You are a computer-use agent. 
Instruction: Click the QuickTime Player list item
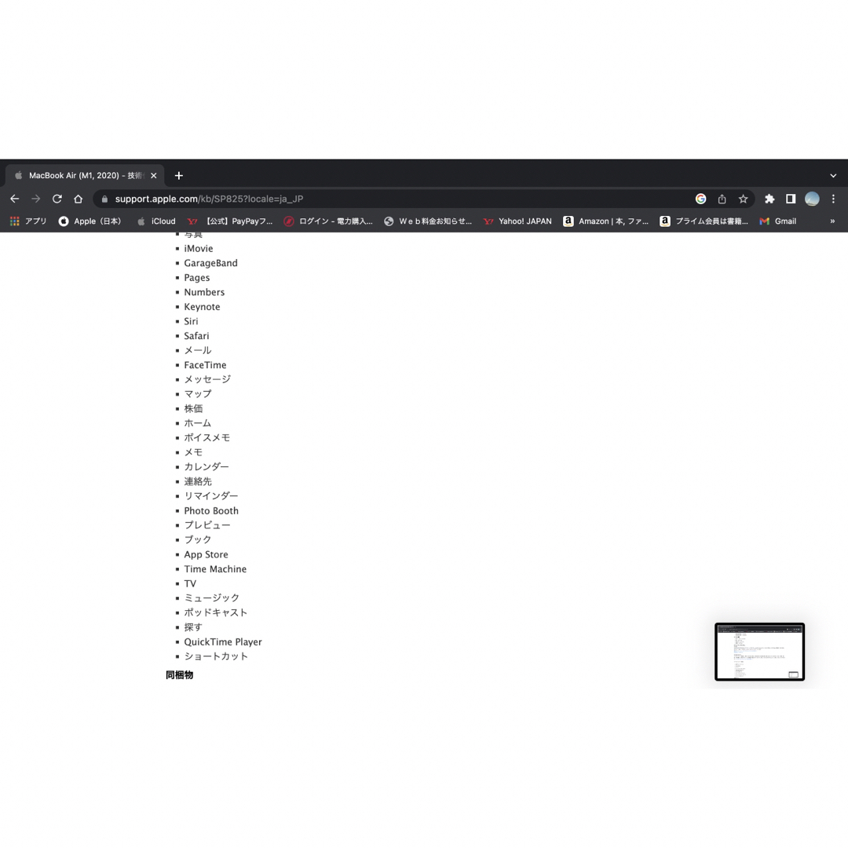click(223, 642)
